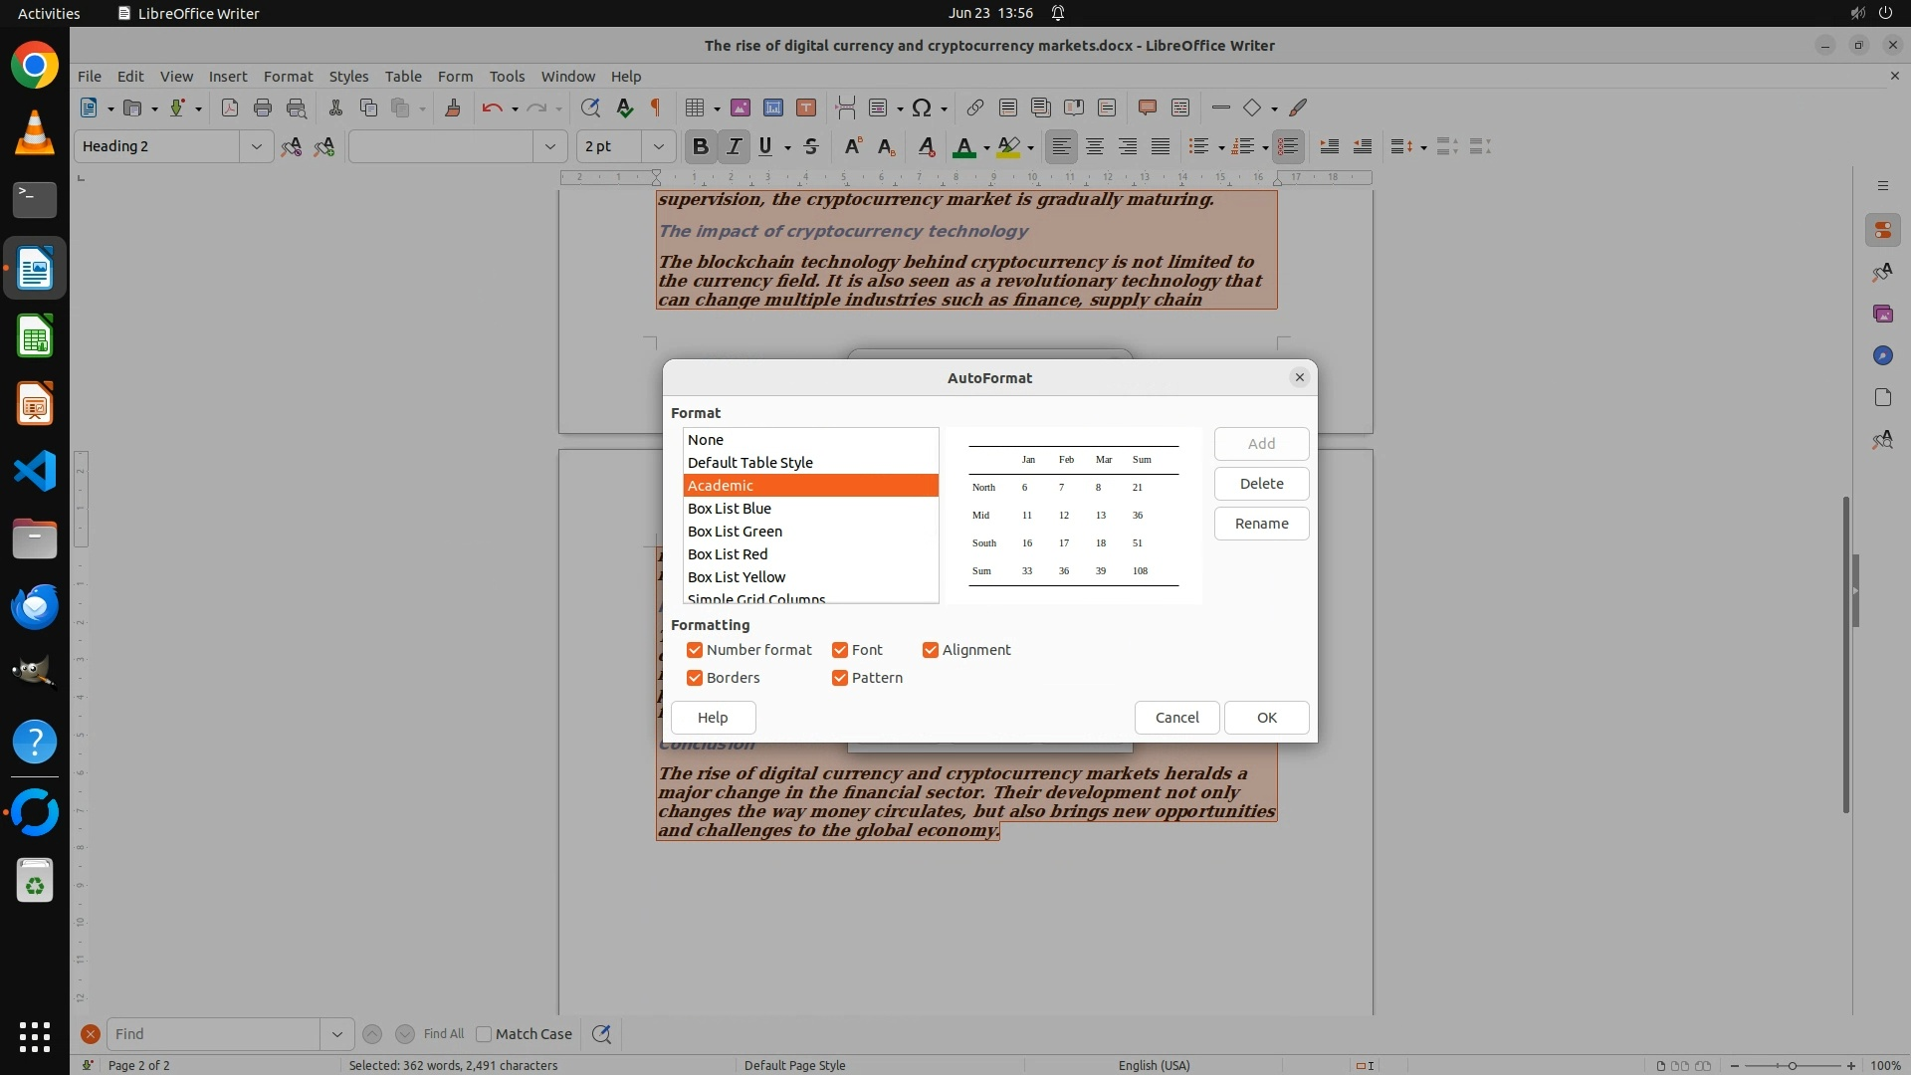The width and height of the screenshot is (1911, 1075).
Task: Disable the Pattern checkbox
Action: click(x=840, y=678)
